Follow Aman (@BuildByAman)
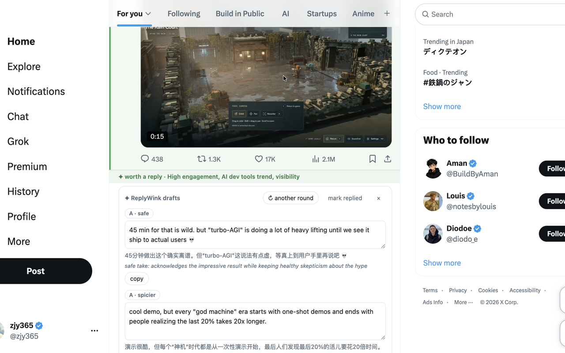The width and height of the screenshot is (565, 353). (x=552, y=169)
